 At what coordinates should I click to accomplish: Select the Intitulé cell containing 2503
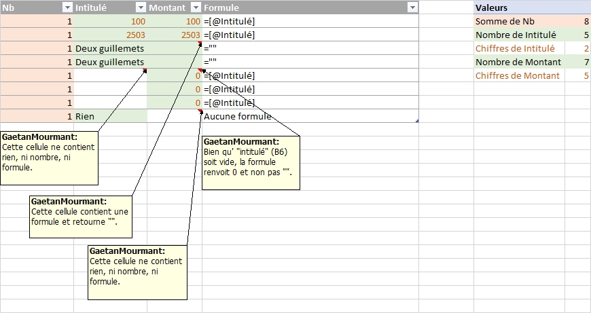coord(110,35)
